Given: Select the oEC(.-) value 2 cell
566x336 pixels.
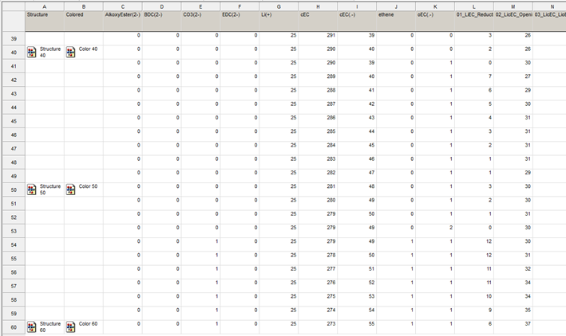Looking at the screenshot, I should [x=435, y=231].
